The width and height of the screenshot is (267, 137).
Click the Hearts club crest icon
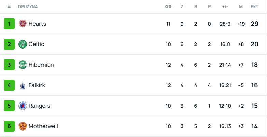point(23,24)
